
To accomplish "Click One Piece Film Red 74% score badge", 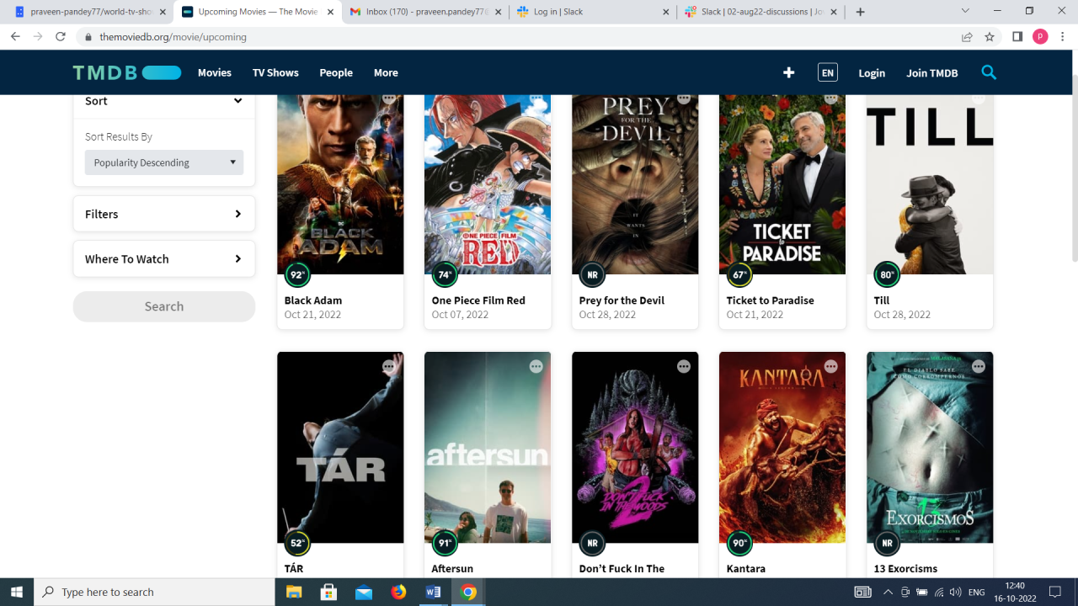I will tap(445, 275).
